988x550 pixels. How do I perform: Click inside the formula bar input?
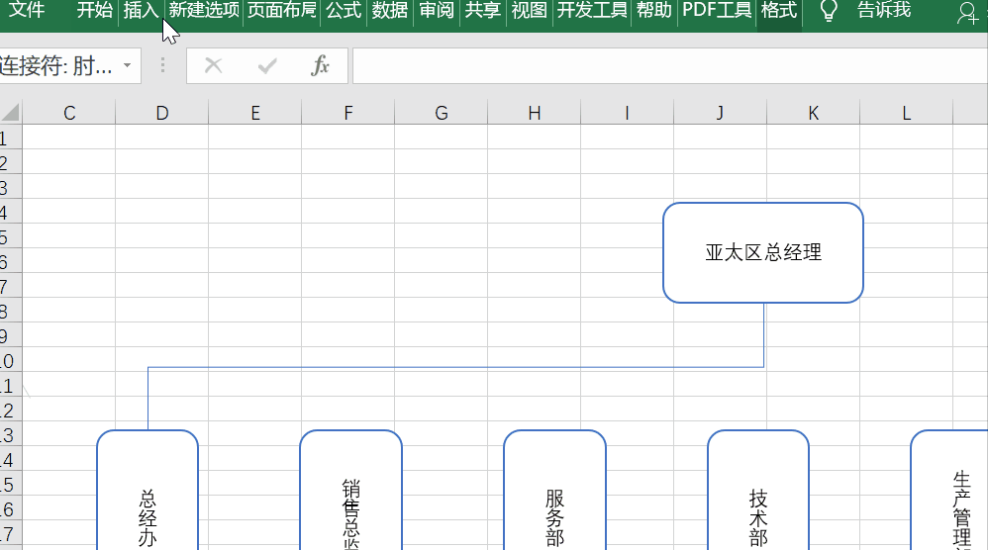(670, 65)
